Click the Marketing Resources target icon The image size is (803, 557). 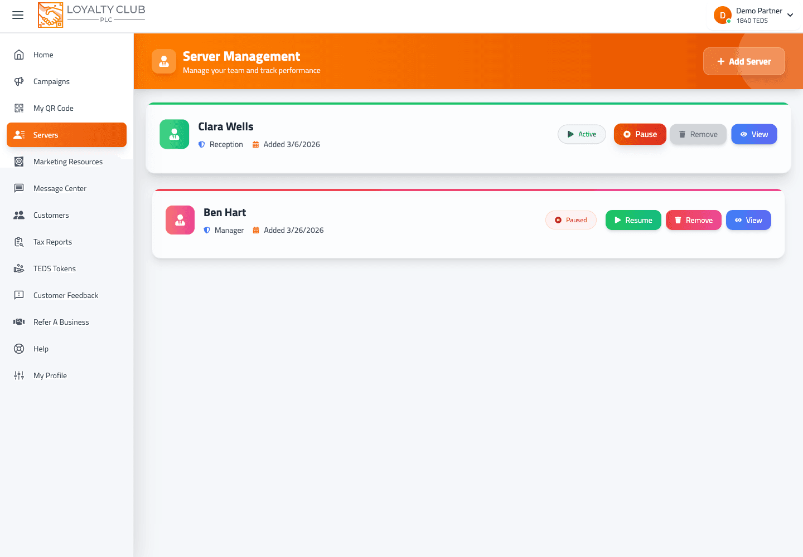point(19,162)
